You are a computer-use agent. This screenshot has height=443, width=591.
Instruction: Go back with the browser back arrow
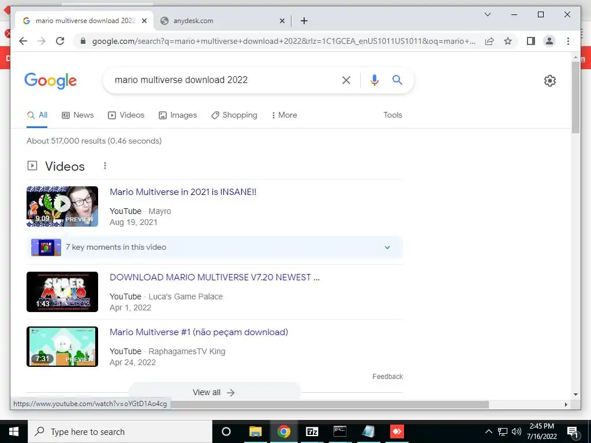point(23,41)
